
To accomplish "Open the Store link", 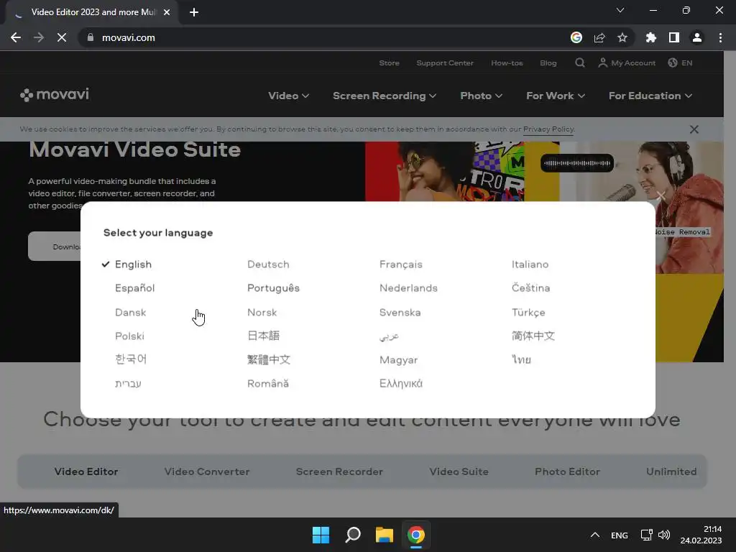I will (389, 63).
